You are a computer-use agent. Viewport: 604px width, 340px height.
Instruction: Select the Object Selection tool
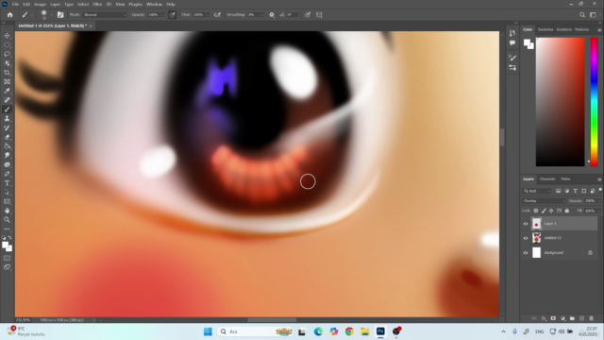click(x=7, y=63)
